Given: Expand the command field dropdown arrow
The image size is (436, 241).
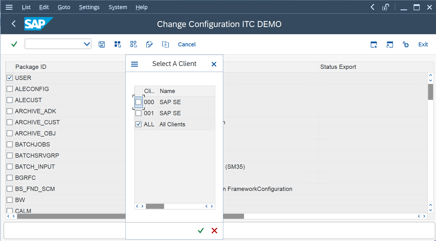Looking at the screenshot, I should [x=87, y=44].
